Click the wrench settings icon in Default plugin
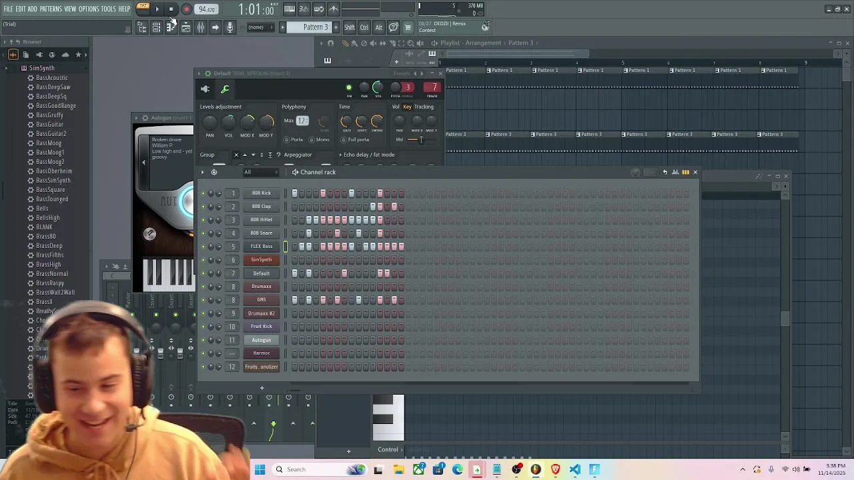The width and height of the screenshot is (854, 480). click(225, 89)
